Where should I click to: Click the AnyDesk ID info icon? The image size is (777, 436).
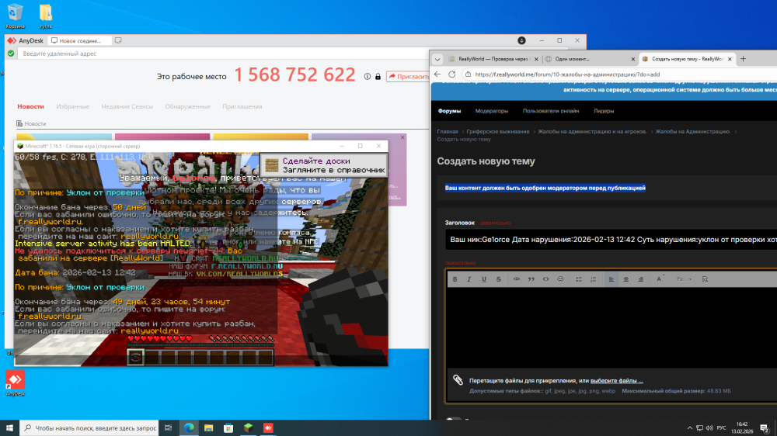[368, 77]
